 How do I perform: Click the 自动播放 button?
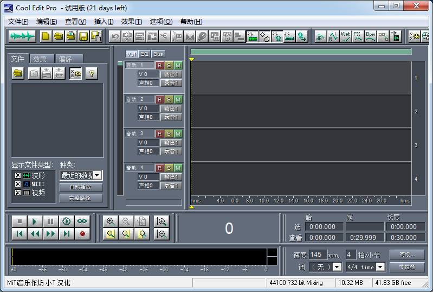click(x=81, y=187)
